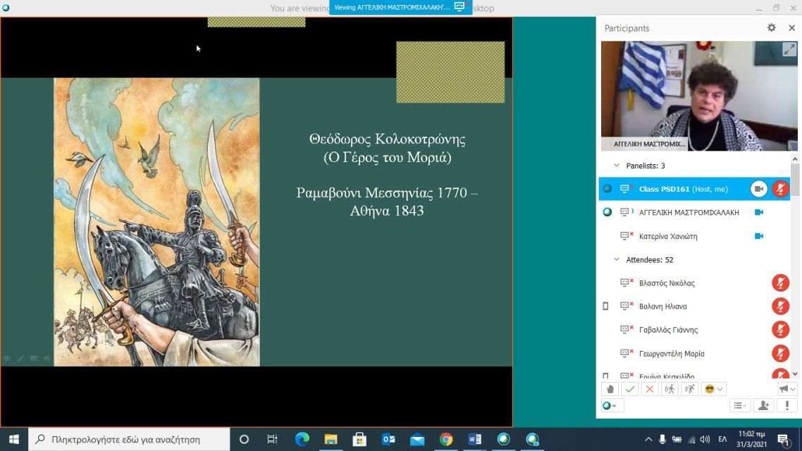Screen dimensions: 802x451
Task: Click the participant list scrollbar thumb
Action: point(794,180)
